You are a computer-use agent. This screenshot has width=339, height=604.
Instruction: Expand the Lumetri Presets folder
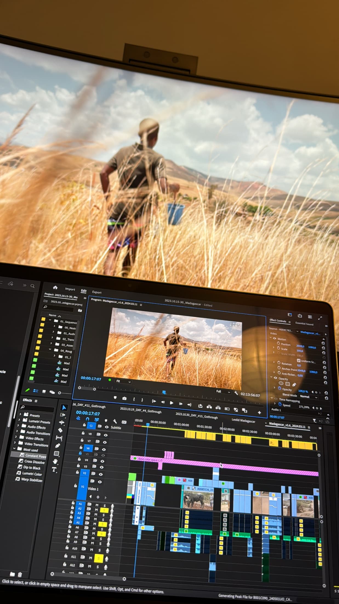click(x=19, y=420)
